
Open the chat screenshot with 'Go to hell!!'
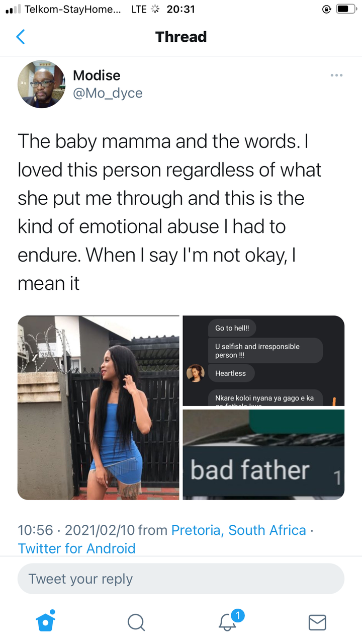point(263,360)
